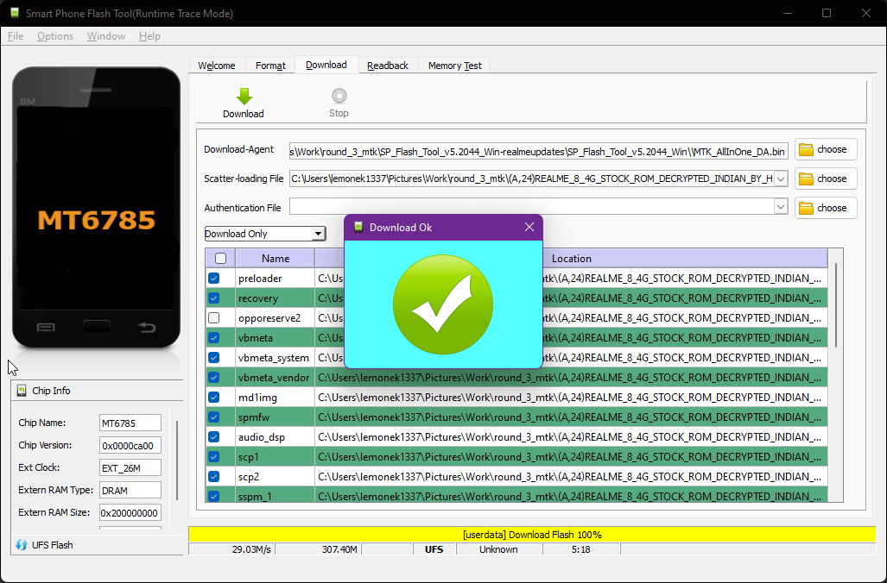
Task: Click the green checkmark in Download Ok dialog
Action: [x=443, y=304]
